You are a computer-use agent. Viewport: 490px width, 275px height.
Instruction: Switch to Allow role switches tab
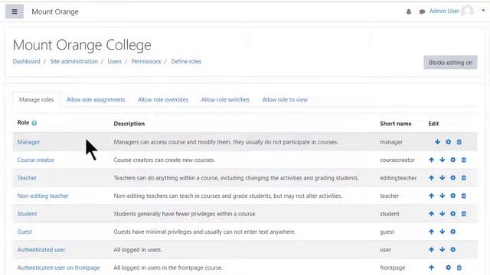tap(225, 100)
